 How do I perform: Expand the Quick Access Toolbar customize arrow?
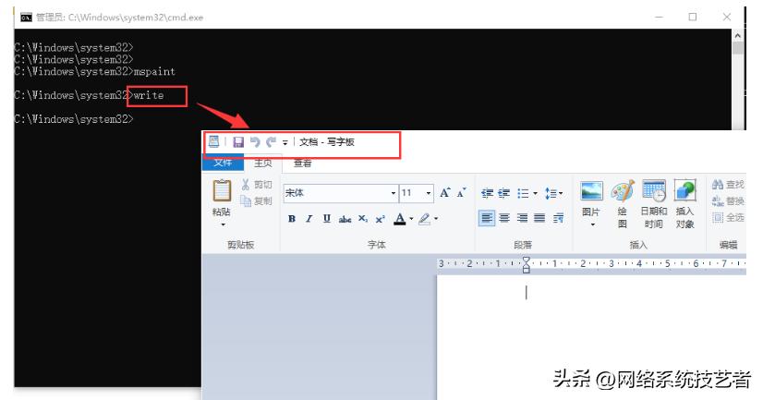pos(285,142)
